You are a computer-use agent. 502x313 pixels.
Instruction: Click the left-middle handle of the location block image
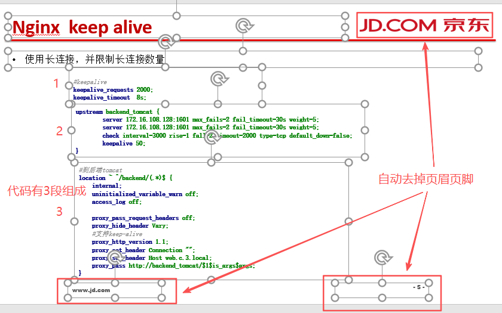click(74, 221)
